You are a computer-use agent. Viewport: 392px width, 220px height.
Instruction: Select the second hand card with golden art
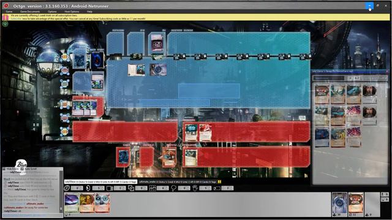point(87,203)
